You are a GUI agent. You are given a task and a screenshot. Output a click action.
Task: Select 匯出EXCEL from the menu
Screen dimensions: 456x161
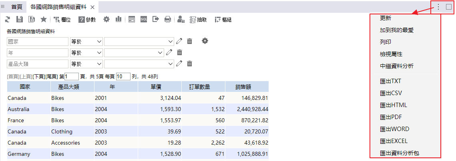point(394,141)
